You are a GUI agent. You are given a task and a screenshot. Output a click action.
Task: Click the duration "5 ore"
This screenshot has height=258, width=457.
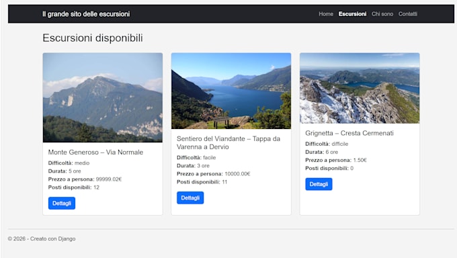coord(75,171)
